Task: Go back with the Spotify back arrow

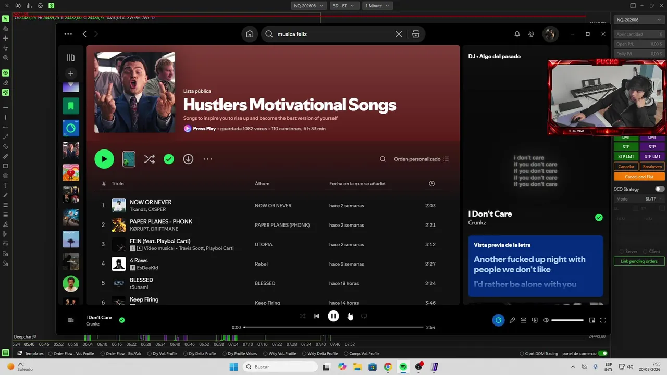Action: point(84,34)
